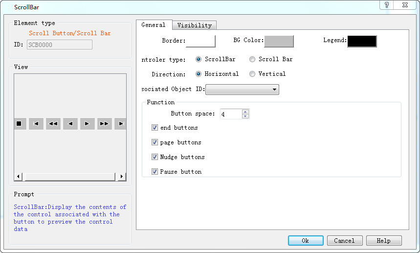Switch to the Visibility tab
Image resolution: width=420 pixels, height=253 pixels.
click(x=194, y=25)
